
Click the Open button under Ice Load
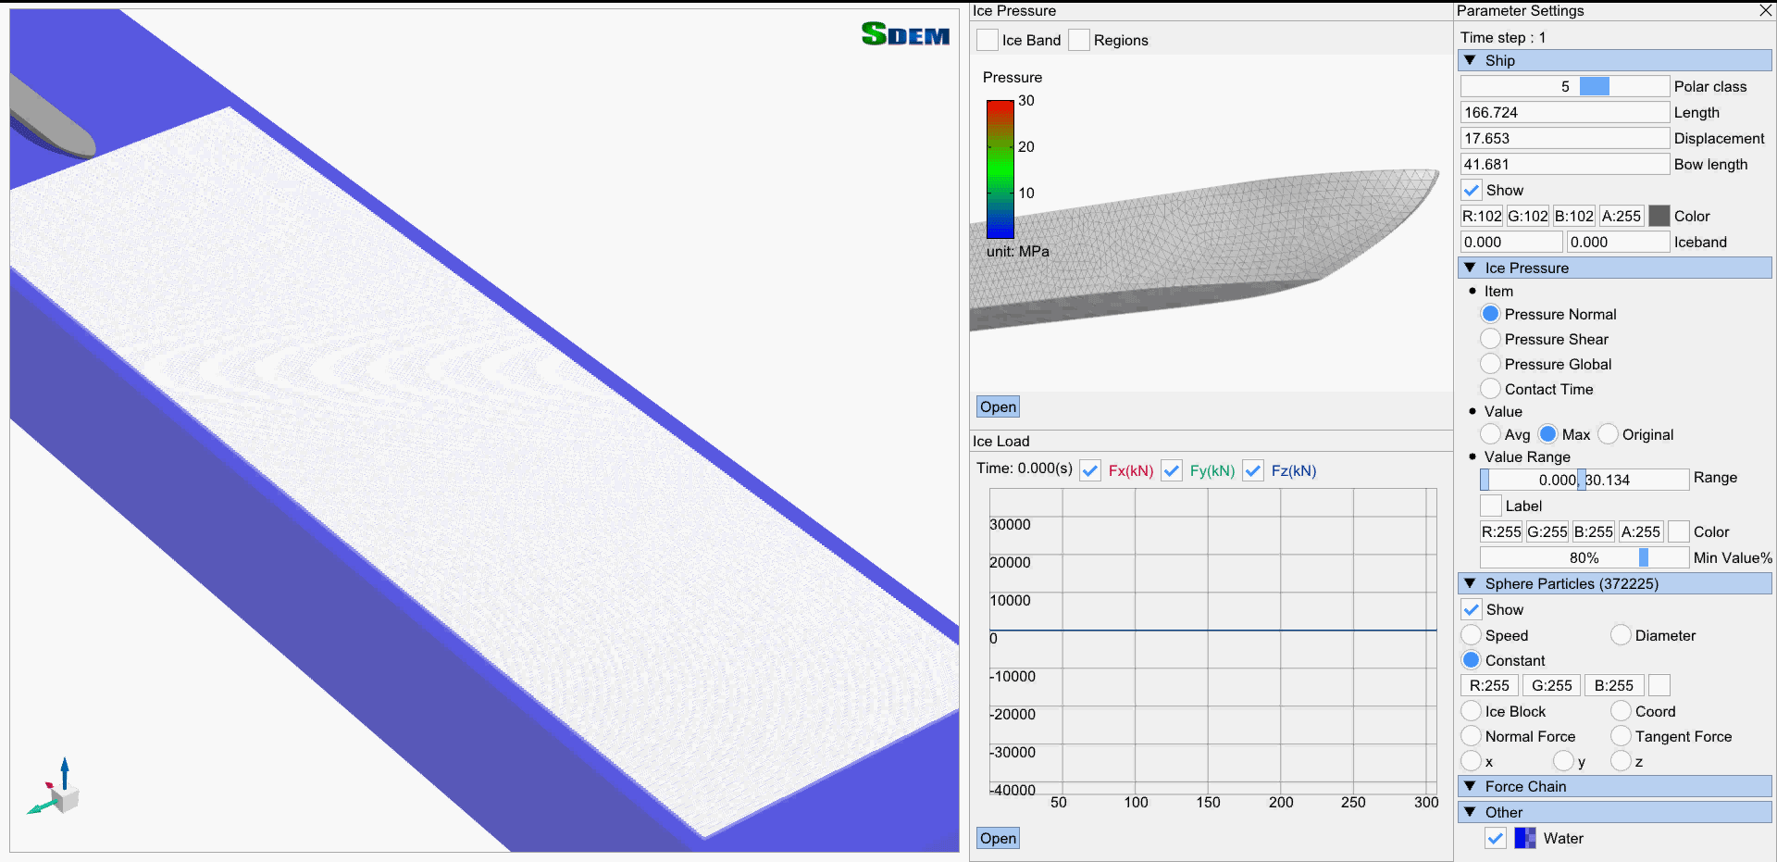(x=998, y=838)
